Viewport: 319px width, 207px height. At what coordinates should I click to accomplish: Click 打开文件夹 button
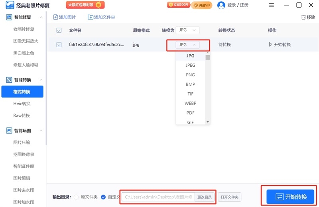click(x=230, y=197)
